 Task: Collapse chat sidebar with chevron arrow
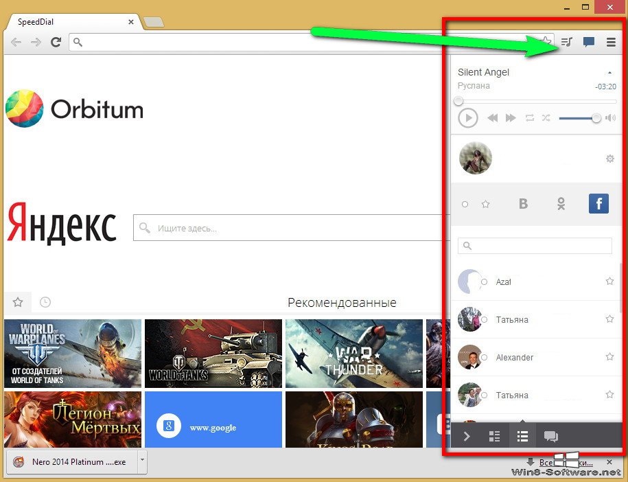tap(467, 436)
